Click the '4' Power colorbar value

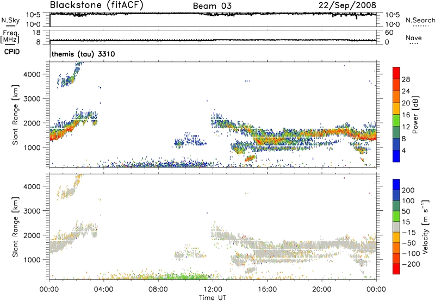pyautogui.click(x=403, y=150)
